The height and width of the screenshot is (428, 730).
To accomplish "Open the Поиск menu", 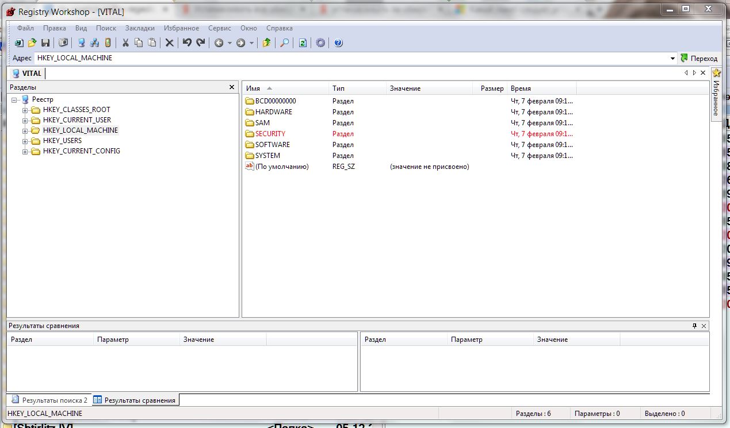I will point(106,28).
